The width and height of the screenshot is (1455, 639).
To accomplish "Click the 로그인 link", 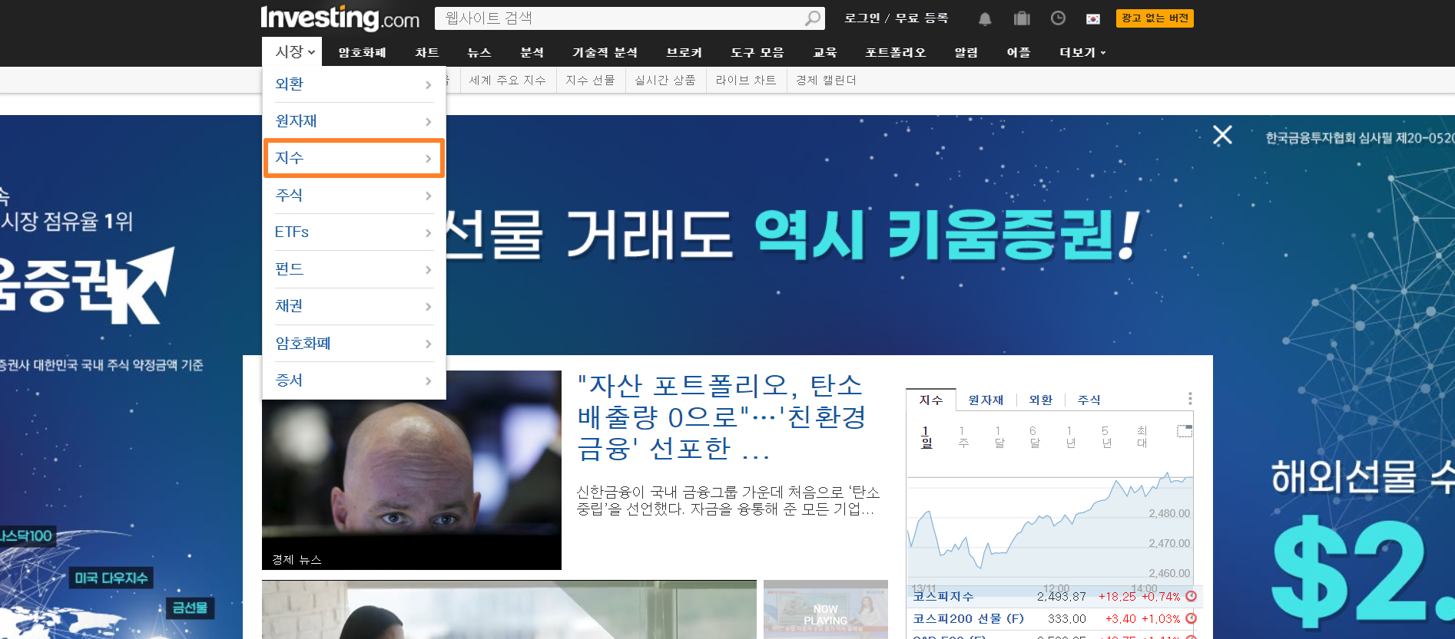I will tap(862, 18).
